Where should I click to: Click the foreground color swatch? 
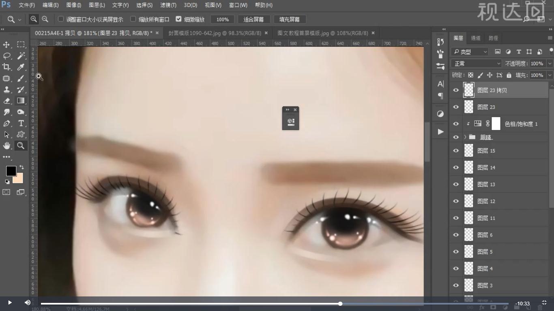click(x=11, y=171)
